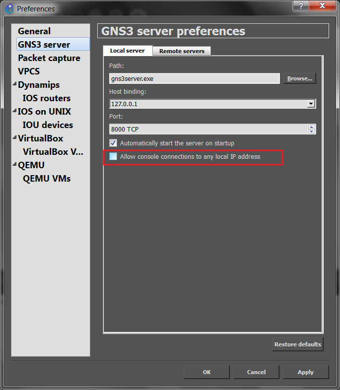Collapse the VirtualBox tree arrow
Image resolution: width=340 pixels, height=390 pixels.
tap(15, 137)
